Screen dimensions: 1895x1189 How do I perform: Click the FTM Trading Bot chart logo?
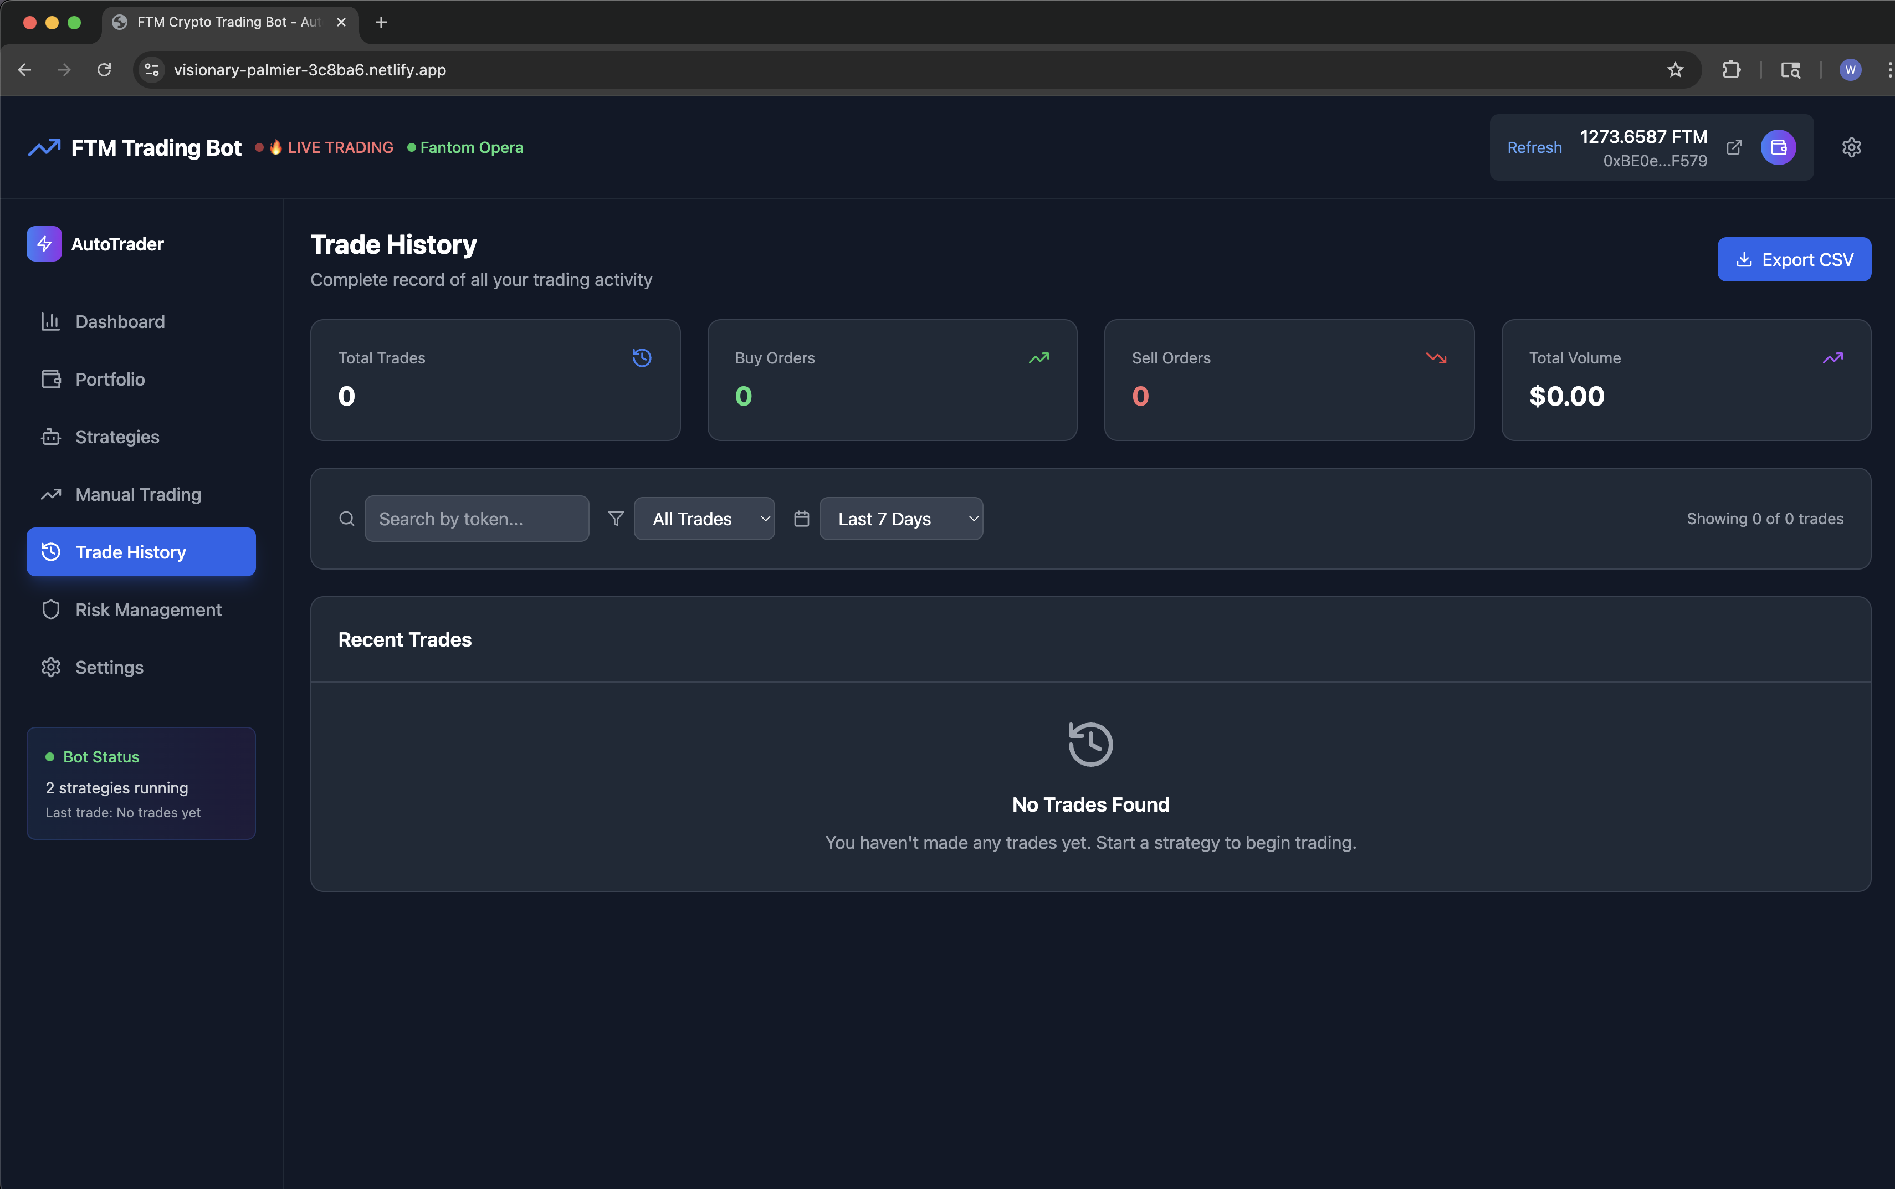tap(44, 148)
